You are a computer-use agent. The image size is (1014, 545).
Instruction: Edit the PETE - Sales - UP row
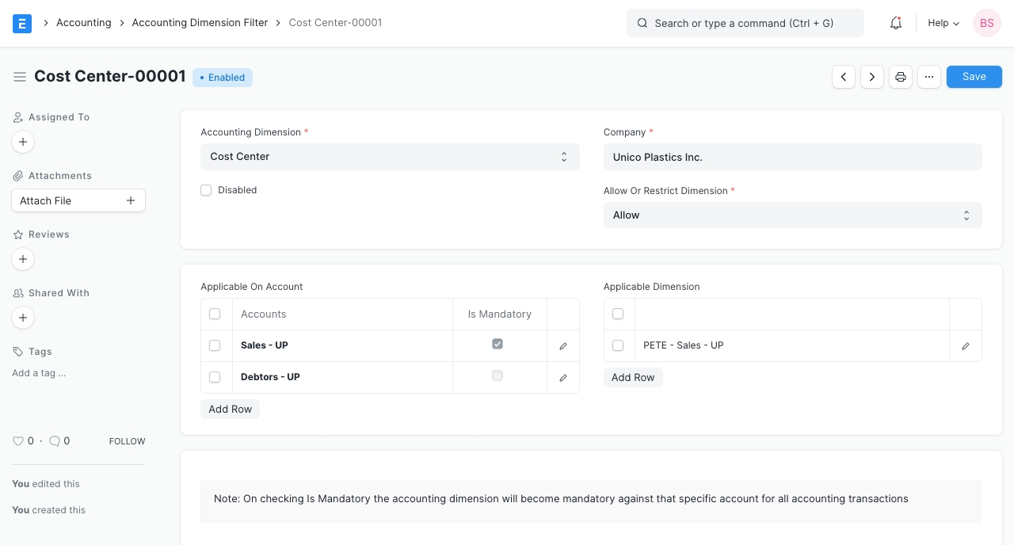point(966,346)
